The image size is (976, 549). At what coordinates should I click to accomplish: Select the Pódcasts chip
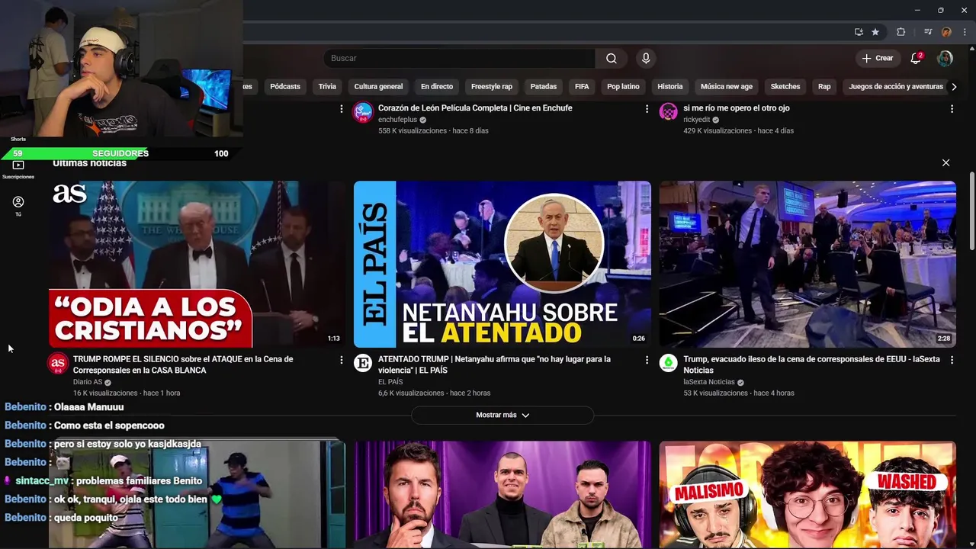pos(285,86)
